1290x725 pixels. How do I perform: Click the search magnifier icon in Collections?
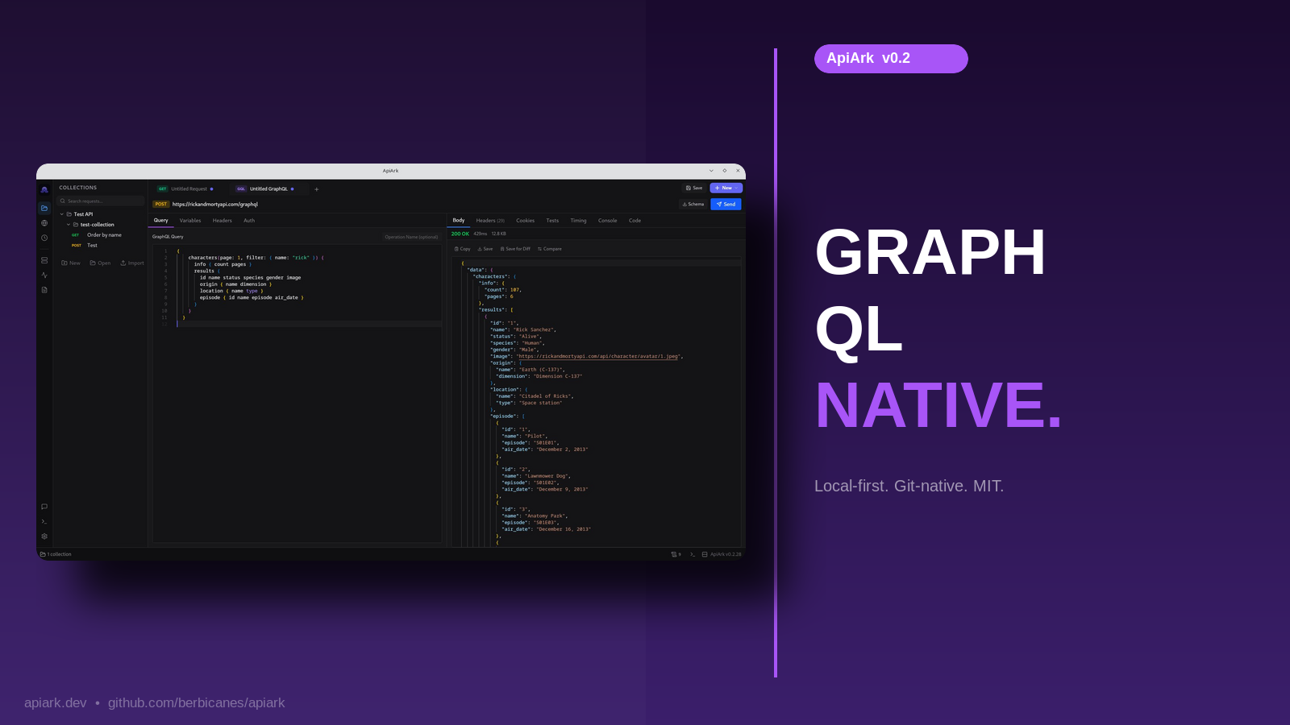click(x=63, y=201)
